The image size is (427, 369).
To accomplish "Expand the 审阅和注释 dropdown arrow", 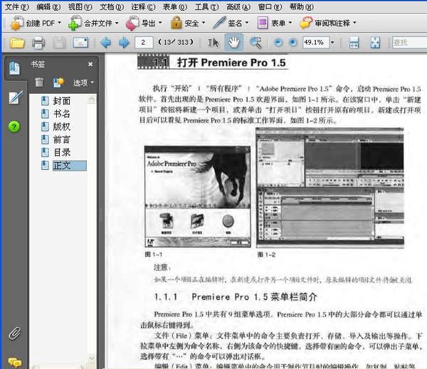I will 354,23.
